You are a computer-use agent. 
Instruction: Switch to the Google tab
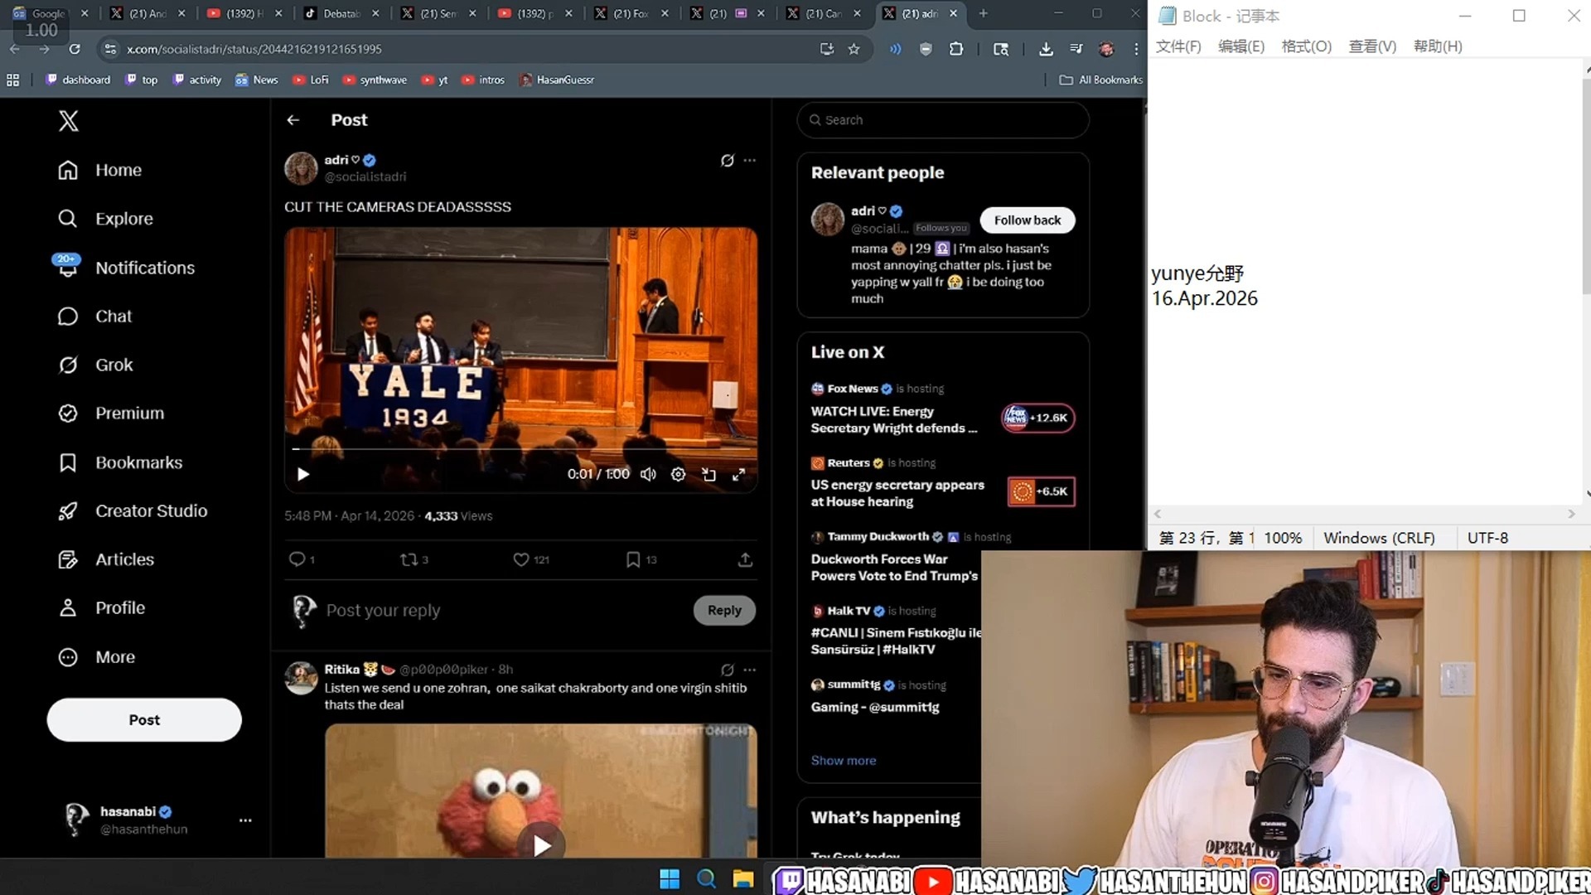(50, 13)
